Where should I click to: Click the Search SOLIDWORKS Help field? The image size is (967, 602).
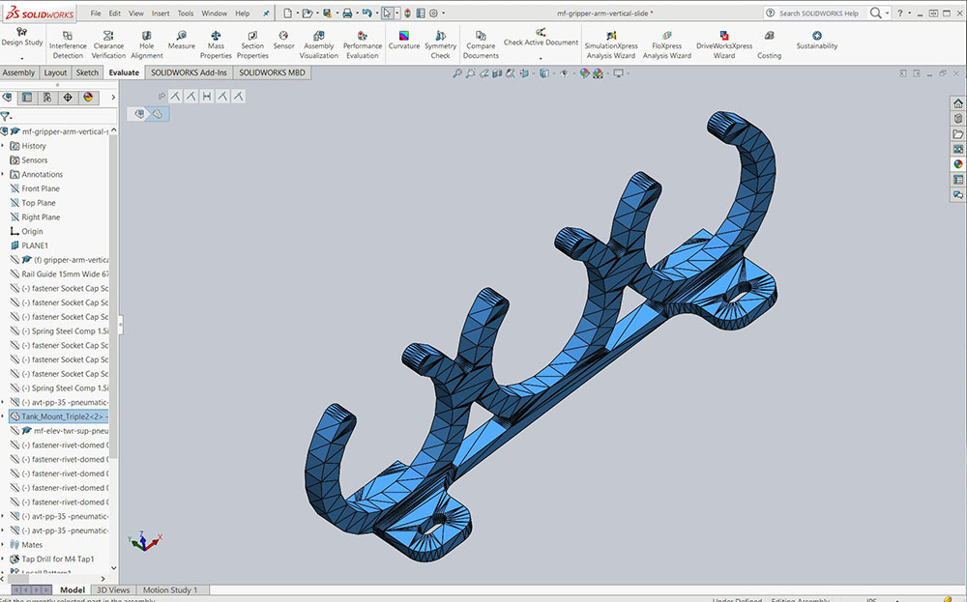click(818, 14)
